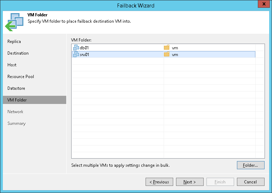This screenshot has height=193, width=272.
Task: Open the Summary step
Action: click(x=17, y=123)
